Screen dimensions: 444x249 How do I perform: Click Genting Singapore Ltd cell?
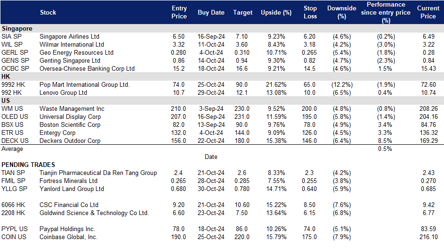pyautogui.click(x=70, y=61)
